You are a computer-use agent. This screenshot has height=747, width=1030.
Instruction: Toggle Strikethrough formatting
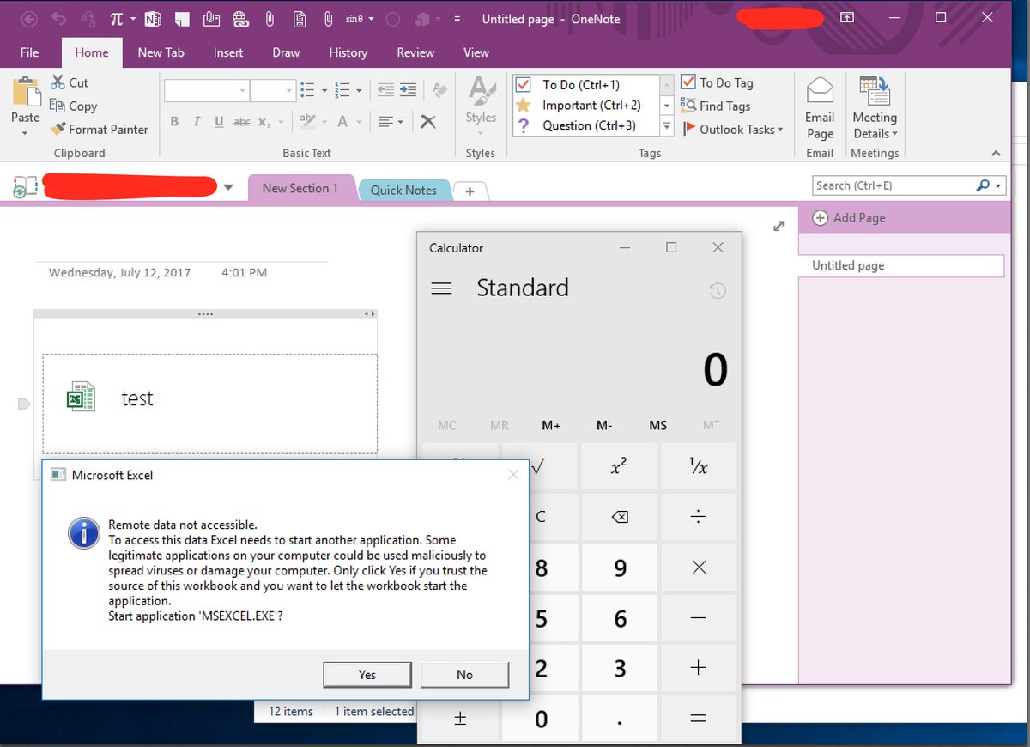(242, 122)
